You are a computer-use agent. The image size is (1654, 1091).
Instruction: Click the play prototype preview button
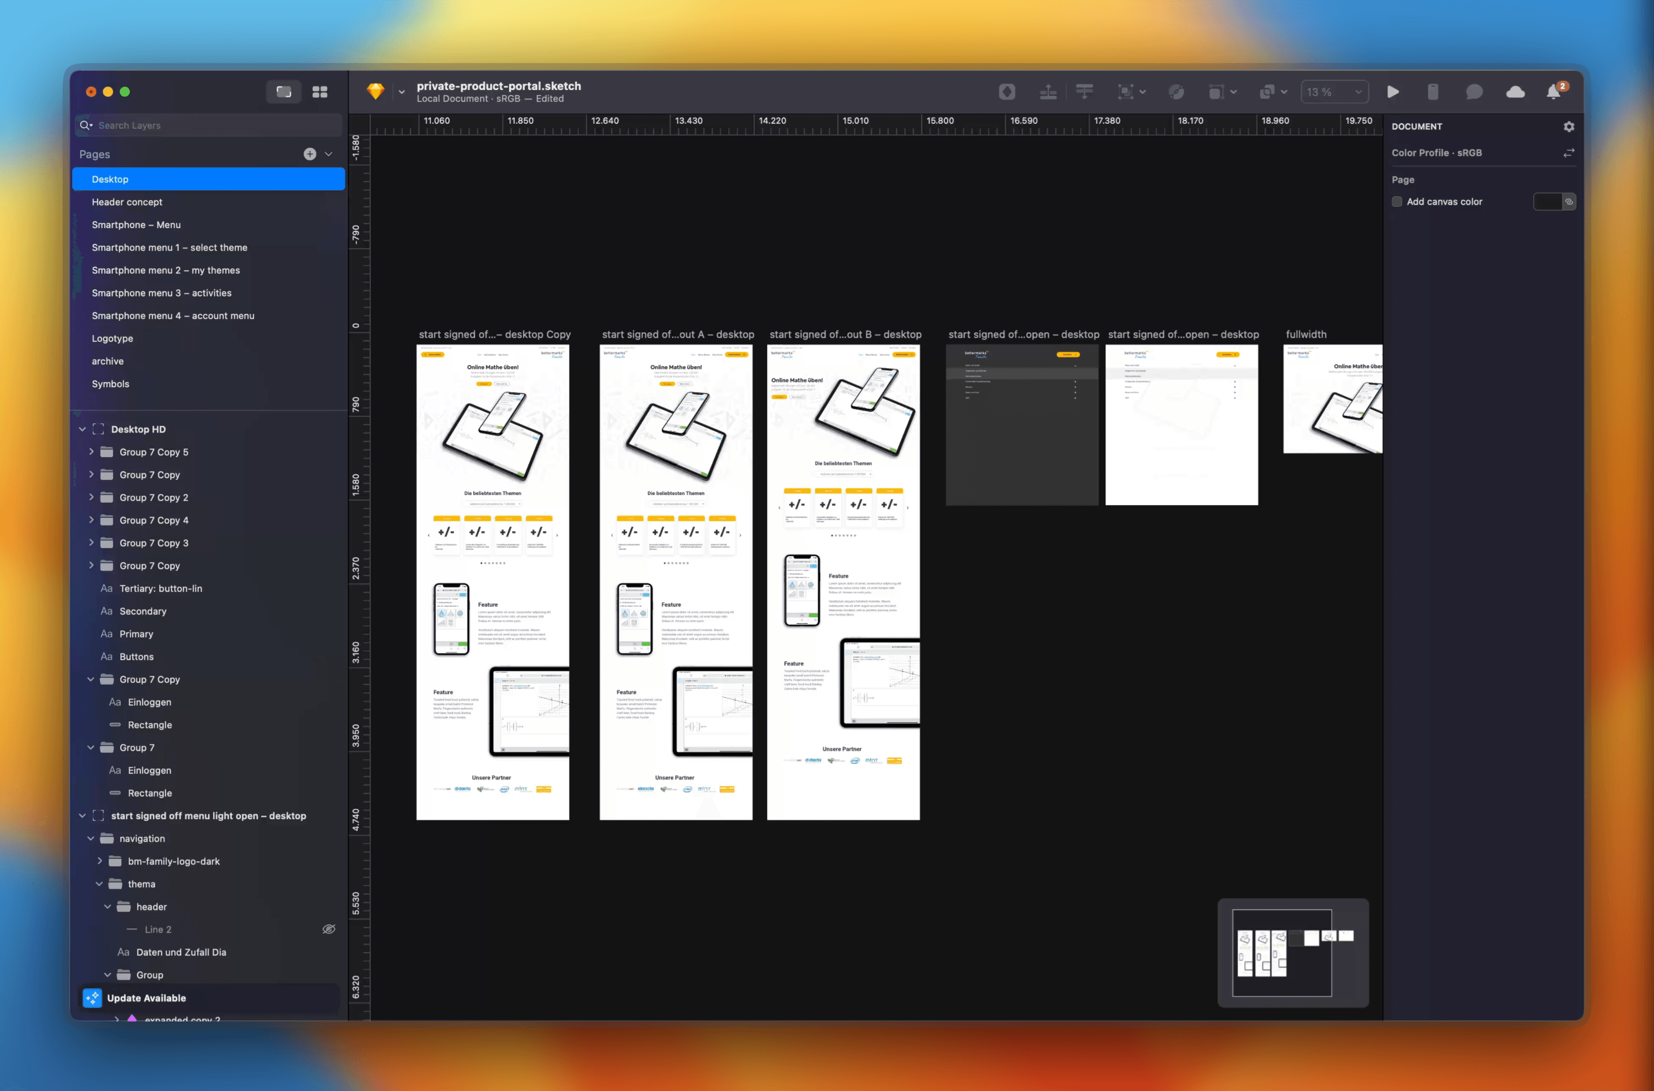coord(1392,92)
